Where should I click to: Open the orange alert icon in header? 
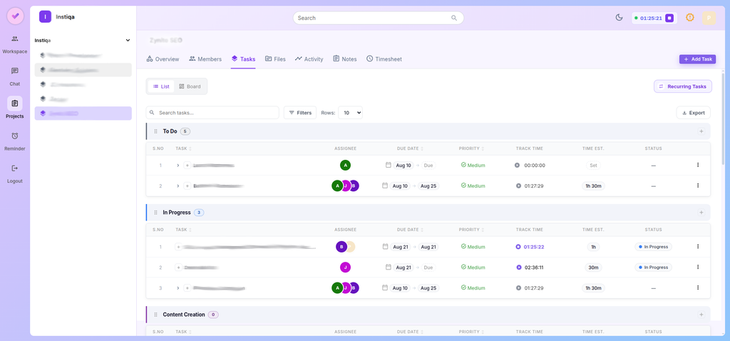(690, 17)
